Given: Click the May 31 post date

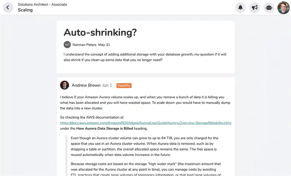Looking at the screenshot, I should pos(104,45).
